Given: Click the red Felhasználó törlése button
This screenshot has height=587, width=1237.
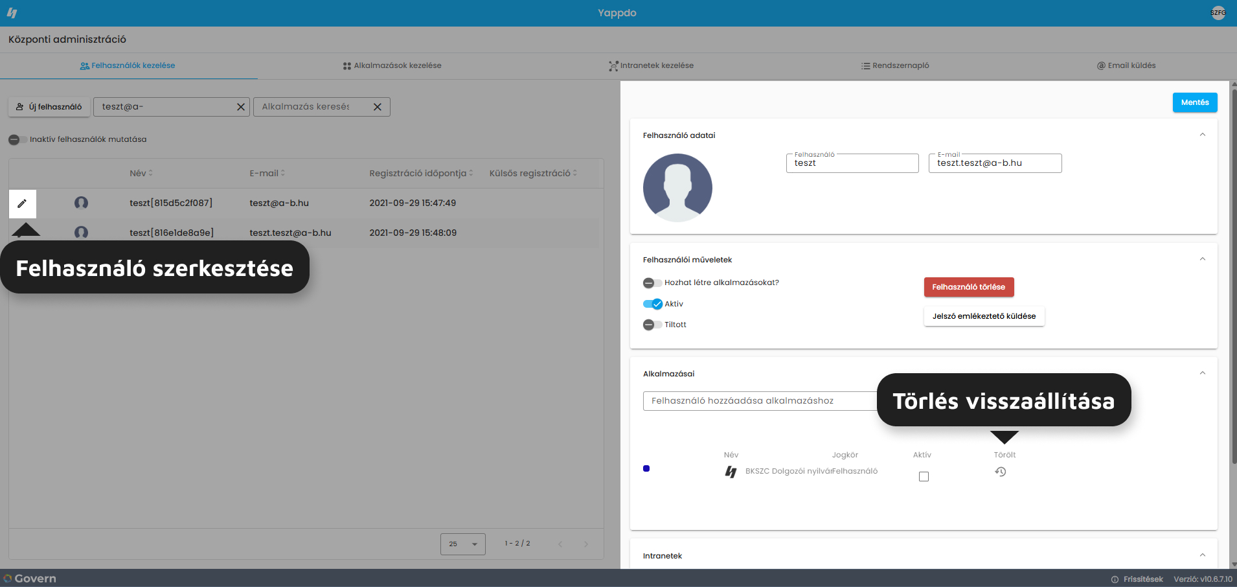Looking at the screenshot, I should pyautogui.click(x=969, y=287).
